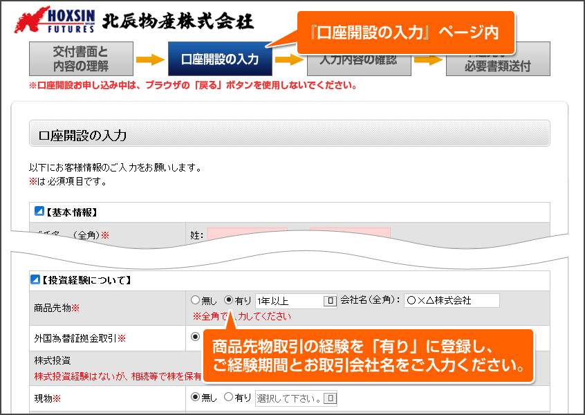Click the arrow after 交付書面と内容の理解 step
Screen dimensions: 585x415
pos(149,59)
